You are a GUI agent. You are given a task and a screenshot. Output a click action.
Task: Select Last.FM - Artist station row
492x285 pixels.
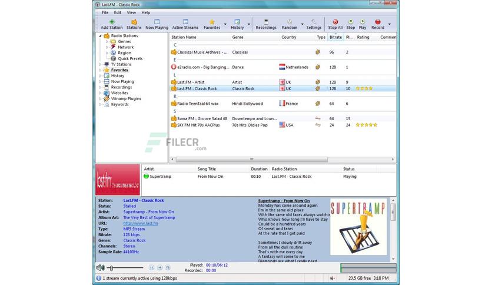point(282,82)
